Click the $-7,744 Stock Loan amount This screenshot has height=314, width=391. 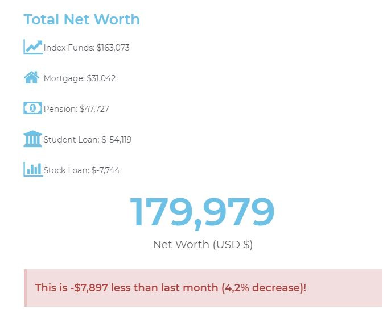tap(106, 170)
